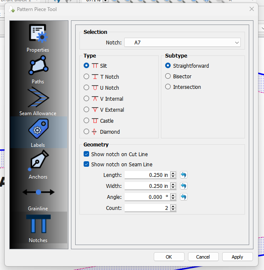Open the Paths section
Viewport: 264px width, 270px height.
[38, 69]
